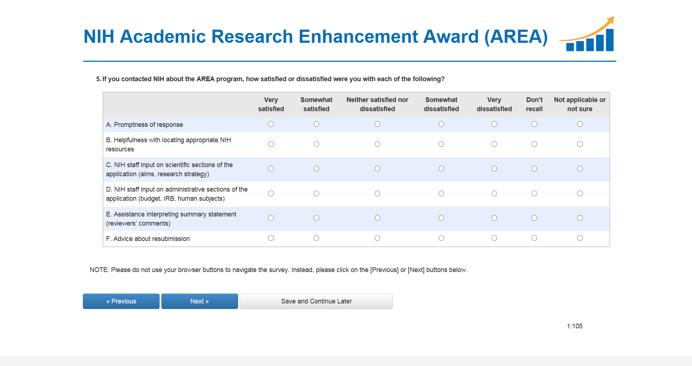Go back with the Previous button
692x366 pixels.
tap(121, 301)
